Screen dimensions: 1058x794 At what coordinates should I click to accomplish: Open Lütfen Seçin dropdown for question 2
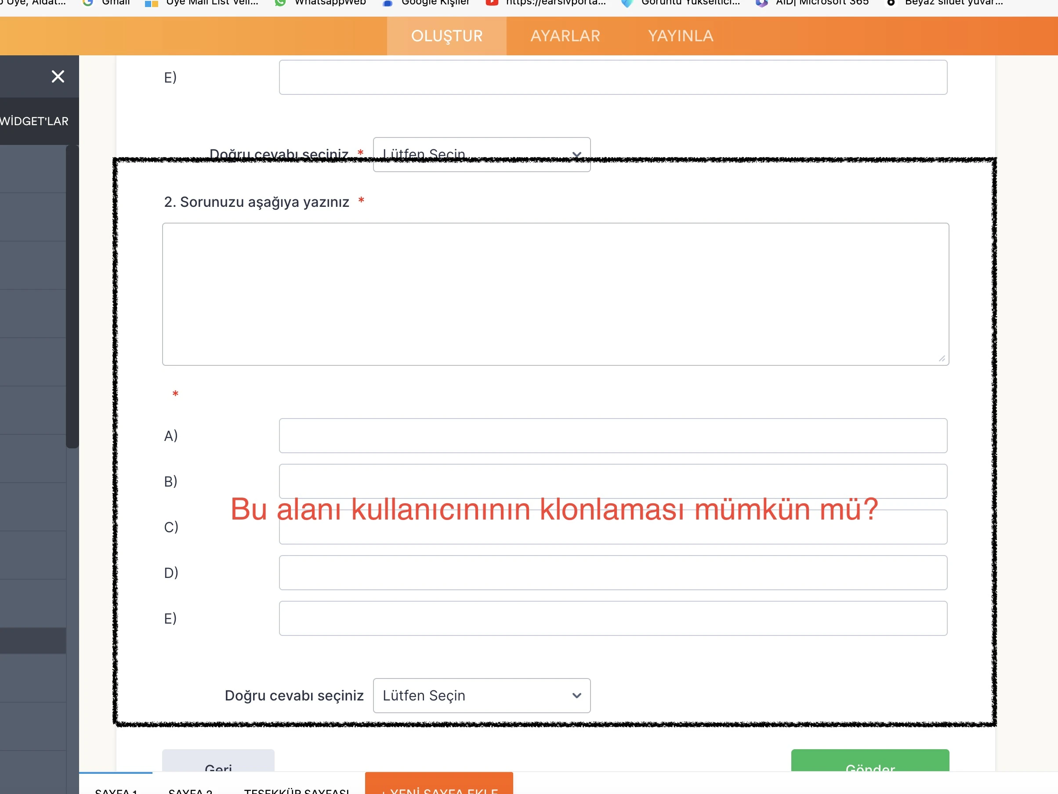(481, 696)
